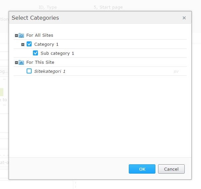The height and width of the screenshot is (189, 201).
Task: Select the Sub category 1 label
Action: pos(57,53)
